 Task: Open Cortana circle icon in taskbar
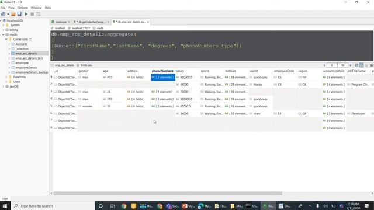click(101, 206)
